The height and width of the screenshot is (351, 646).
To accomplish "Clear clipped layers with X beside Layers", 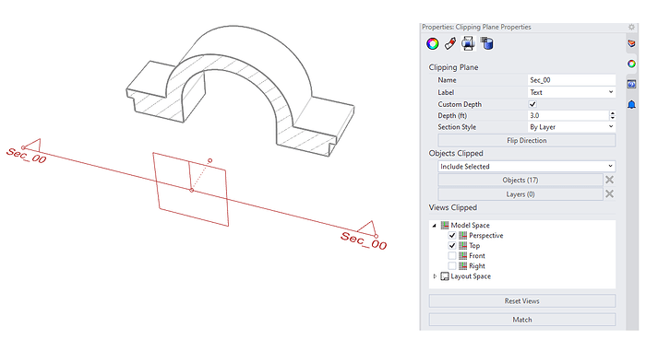I will pos(609,193).
